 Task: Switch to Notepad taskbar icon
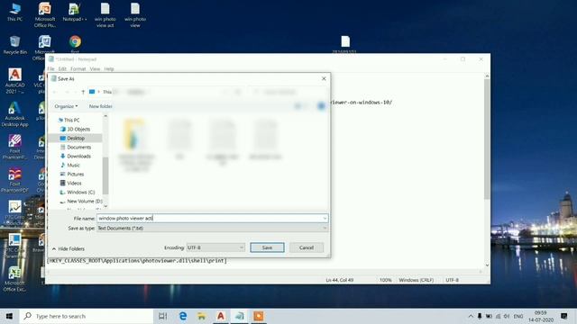[x=240, y=316]
